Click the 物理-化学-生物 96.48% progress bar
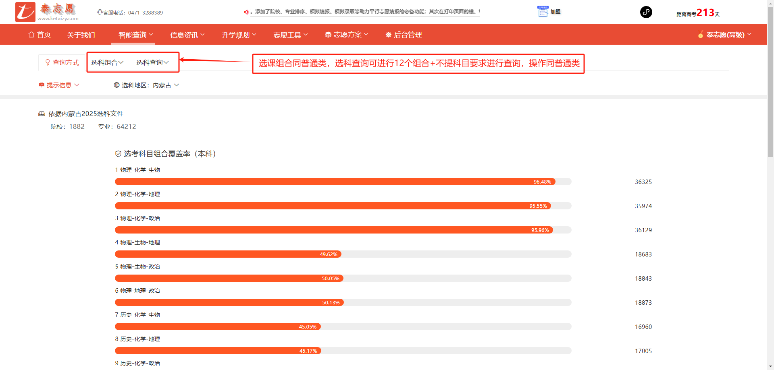774x370 pixels. [335, 182]
